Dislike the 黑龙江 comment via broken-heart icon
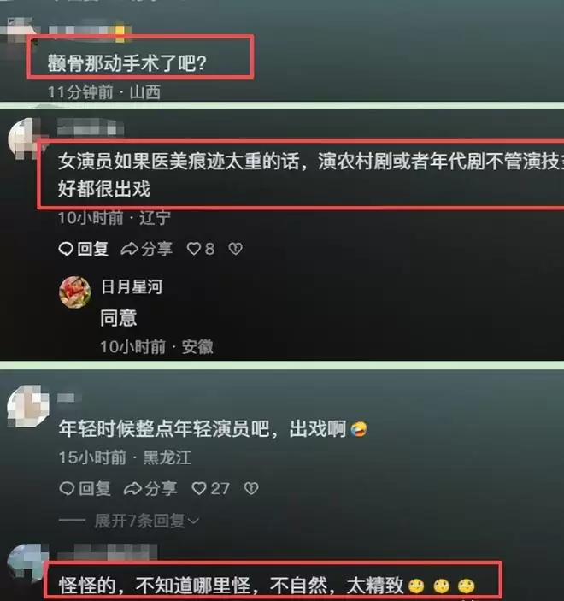The width and height of the screenshot is (564, 601). pyautogui.click(x=251, y=488)
